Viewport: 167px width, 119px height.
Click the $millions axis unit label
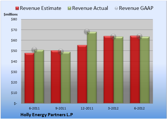[11, 14]
